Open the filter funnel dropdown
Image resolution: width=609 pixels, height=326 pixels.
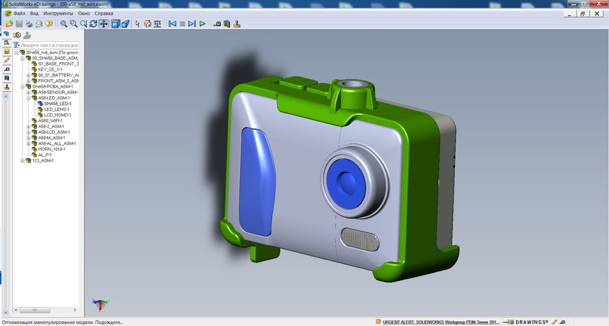(16, 45)
